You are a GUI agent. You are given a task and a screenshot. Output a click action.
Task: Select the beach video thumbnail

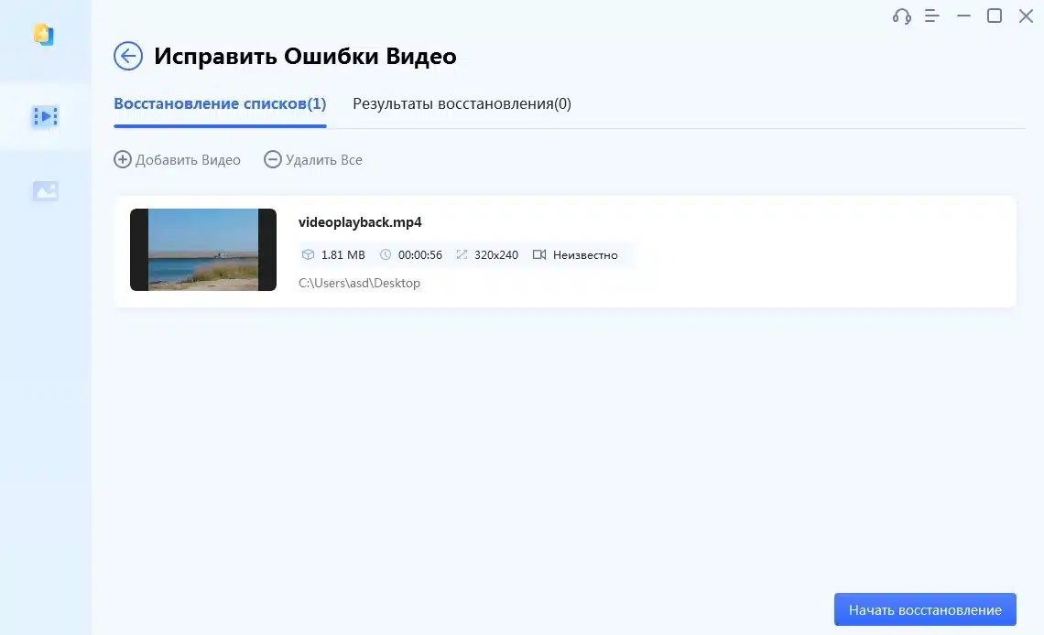[x=203, y=250]
